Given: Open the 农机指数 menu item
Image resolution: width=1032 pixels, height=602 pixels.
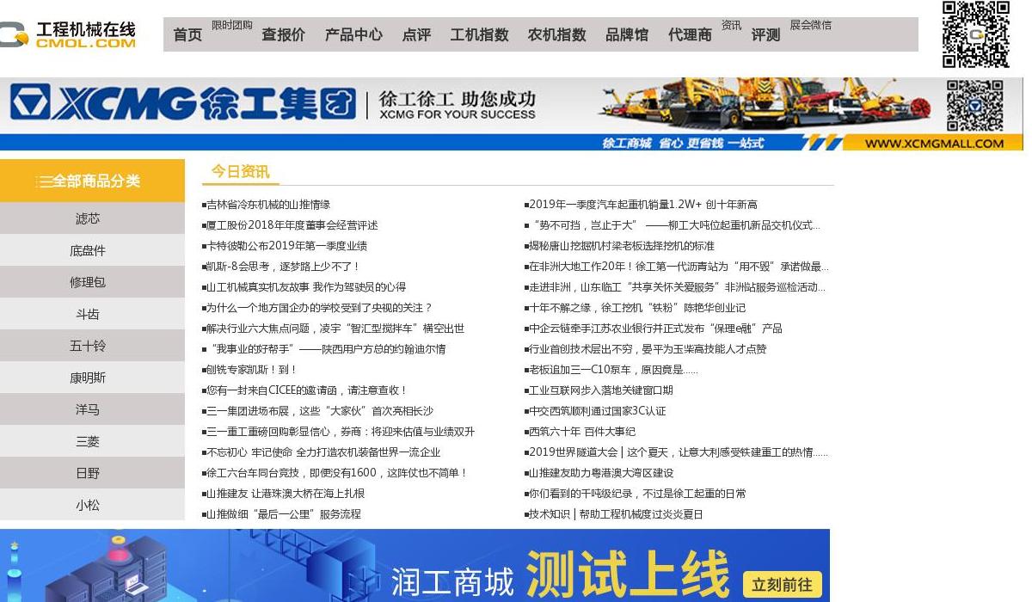Looking at the screenshot, I should (x=556, y=35).
